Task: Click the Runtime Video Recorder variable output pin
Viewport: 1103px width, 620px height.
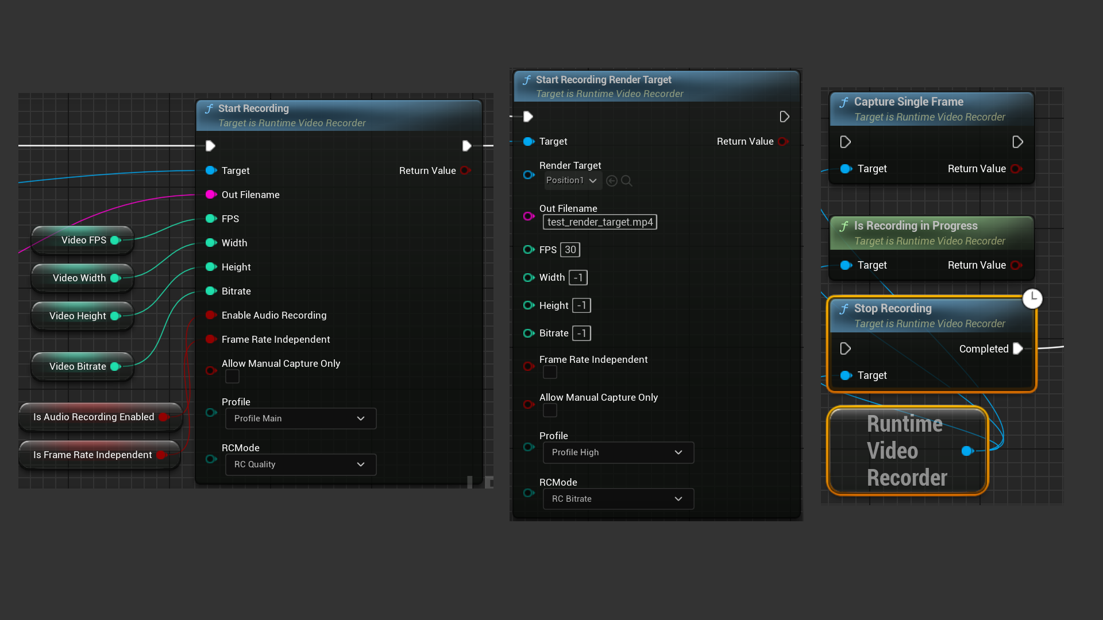Action: (967, 451)
